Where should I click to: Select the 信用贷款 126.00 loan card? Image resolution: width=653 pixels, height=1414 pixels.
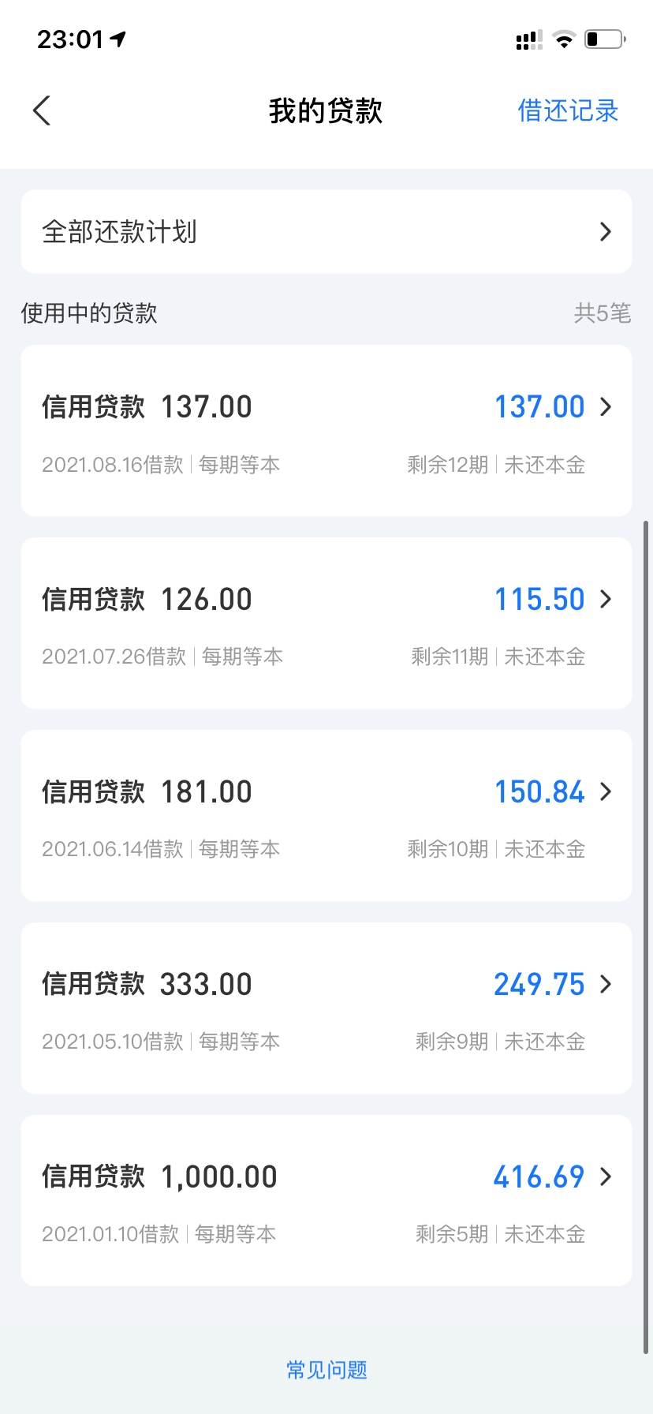(326, 623)
